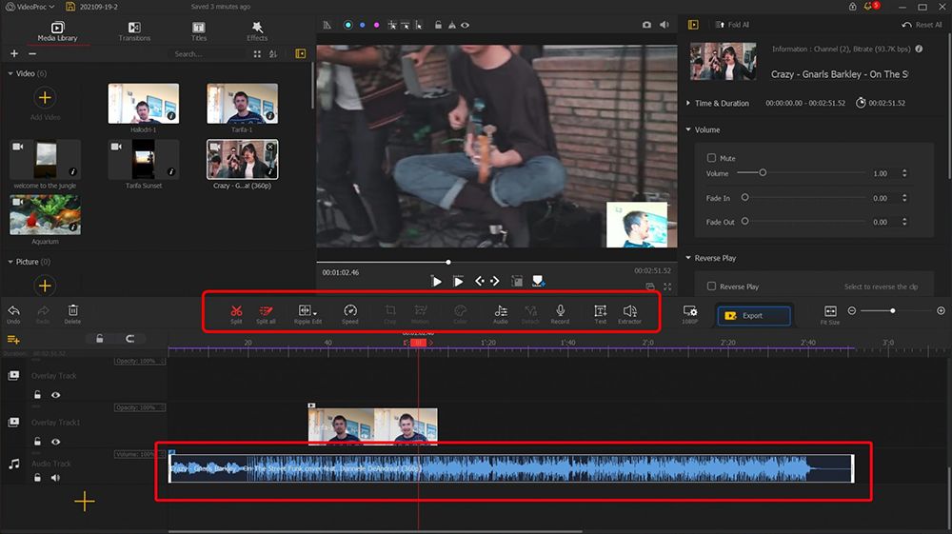Click the Motion tool icon

coord(420,314)
